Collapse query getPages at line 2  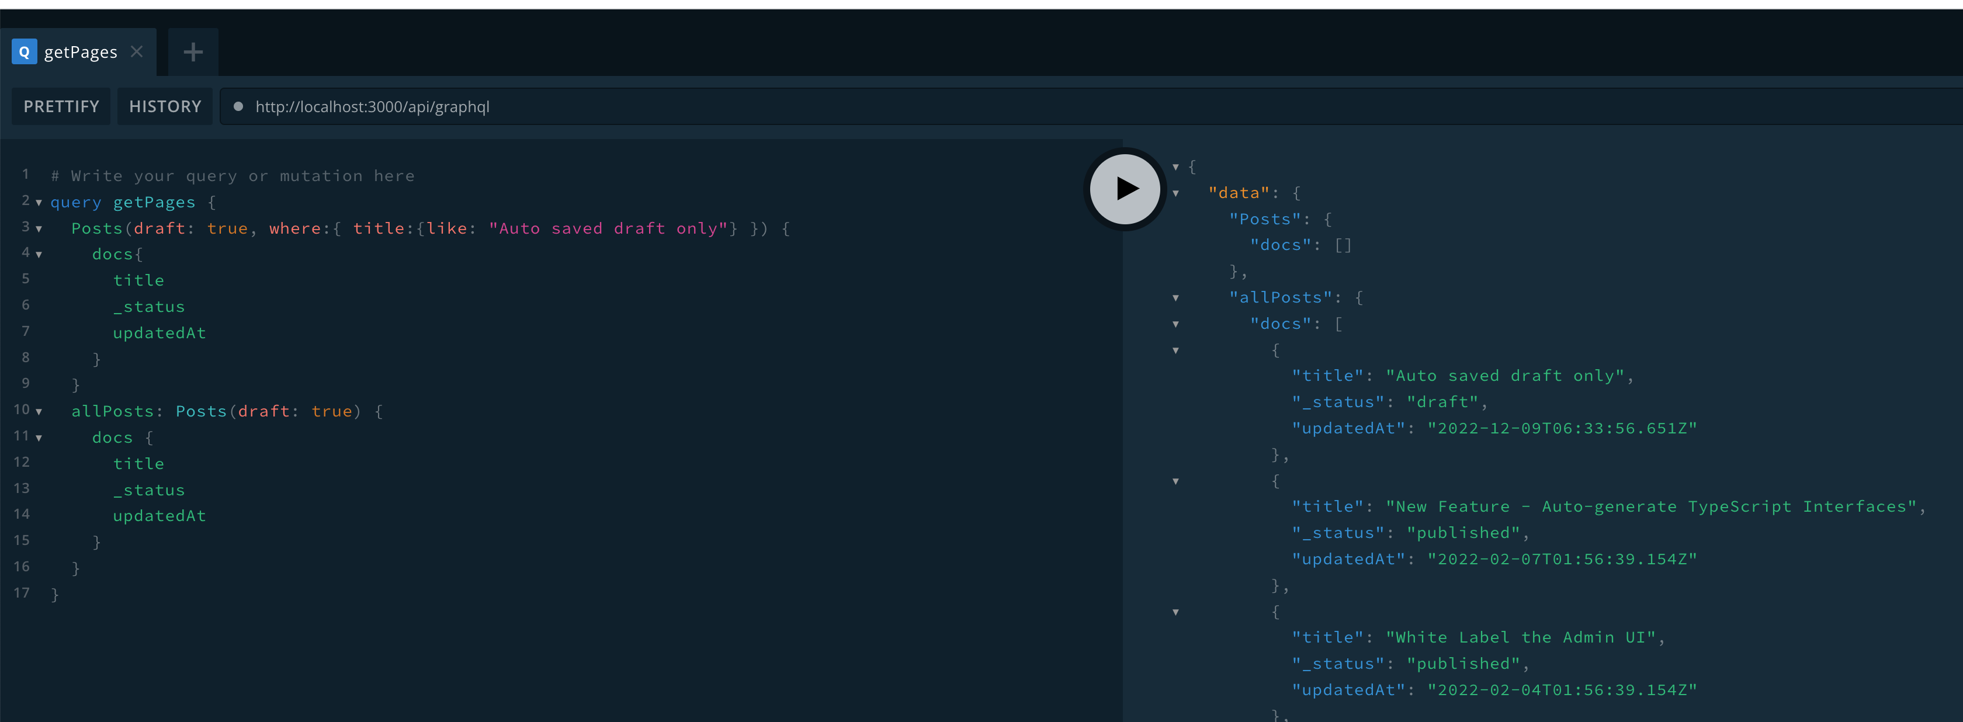[x=39, y=203]
